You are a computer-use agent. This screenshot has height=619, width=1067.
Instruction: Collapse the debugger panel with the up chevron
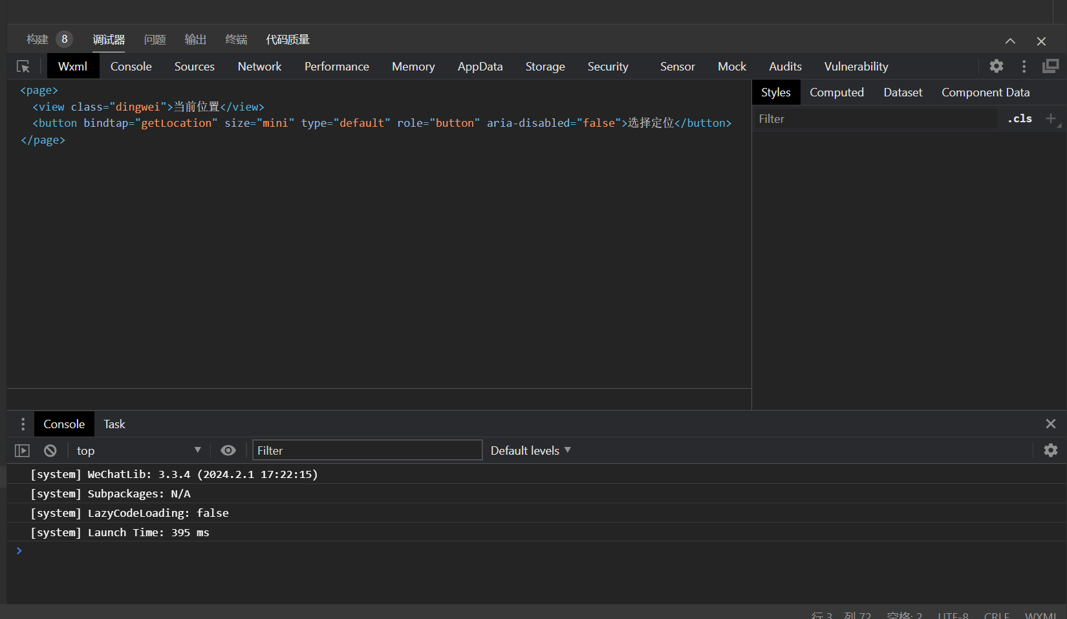coord(1010,41)
